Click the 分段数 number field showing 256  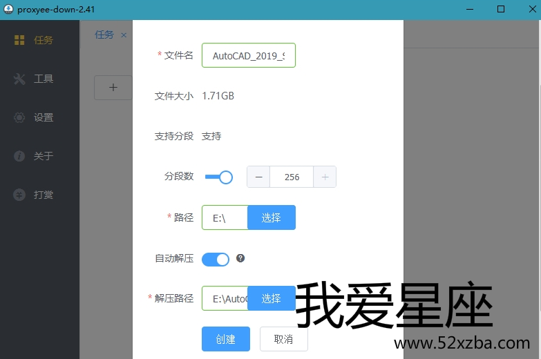point(292,177)
